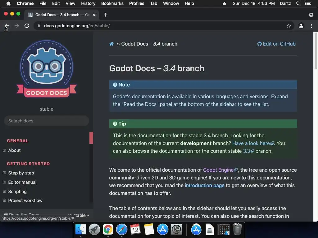Open Safari from the Dock
318x238 pixels.
coord(122,229)
